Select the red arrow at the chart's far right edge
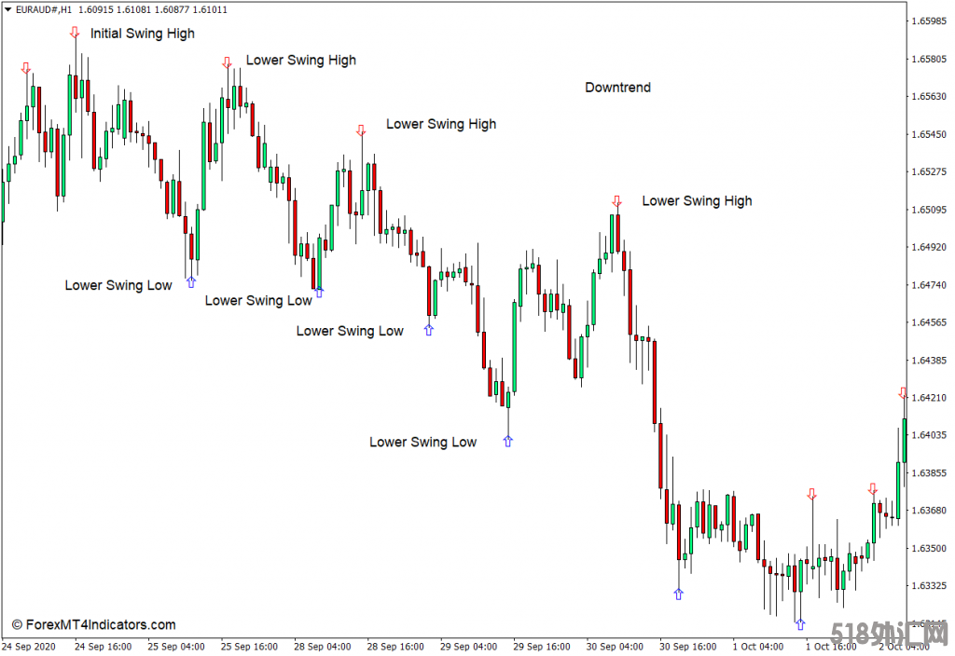955x656 pixels. pyautogui.click(x=903, y=393)
